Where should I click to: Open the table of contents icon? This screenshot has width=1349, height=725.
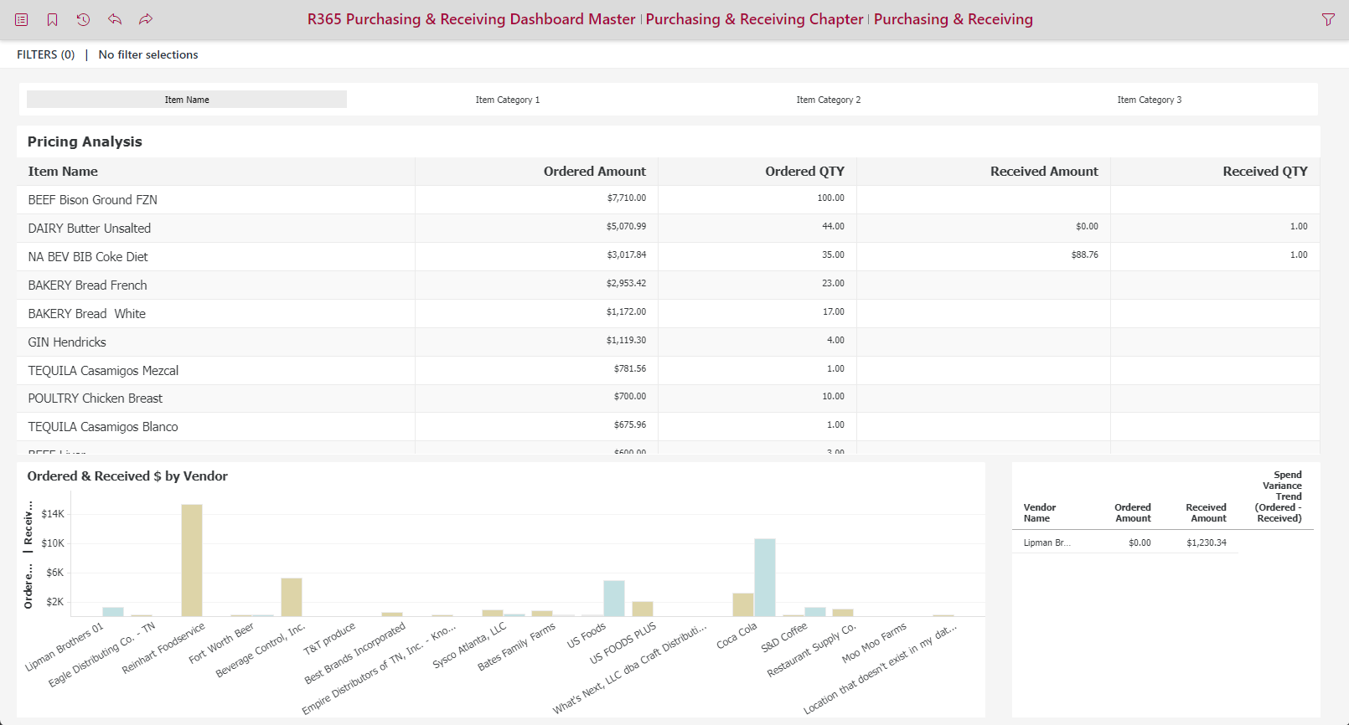22,19
